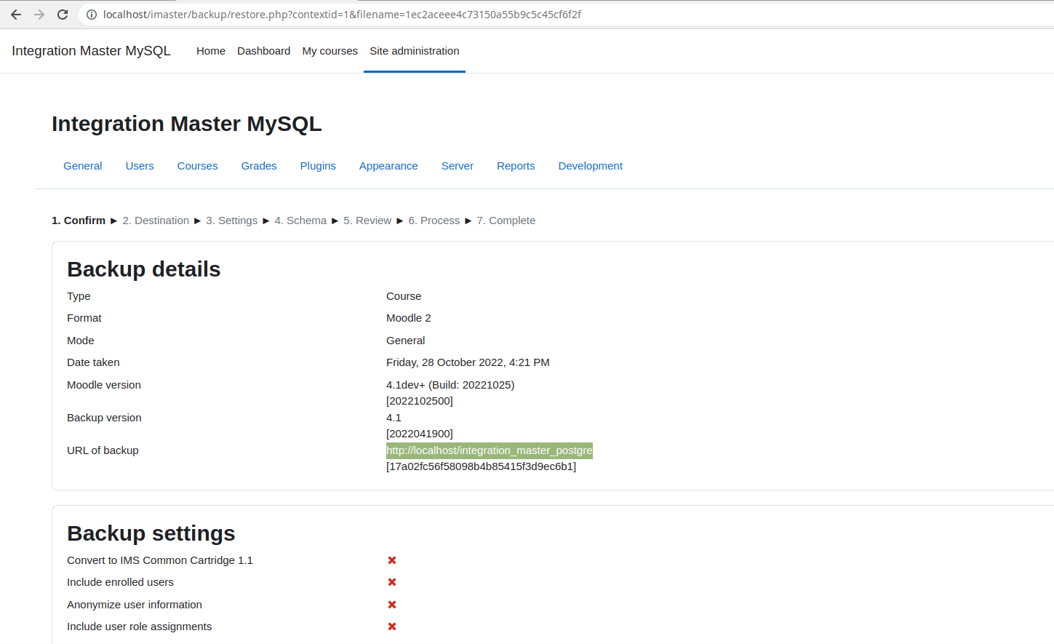The image size is (1054, 644).
Task: Click the 'Include enrolled users' label
Action: tap(120, 582)
